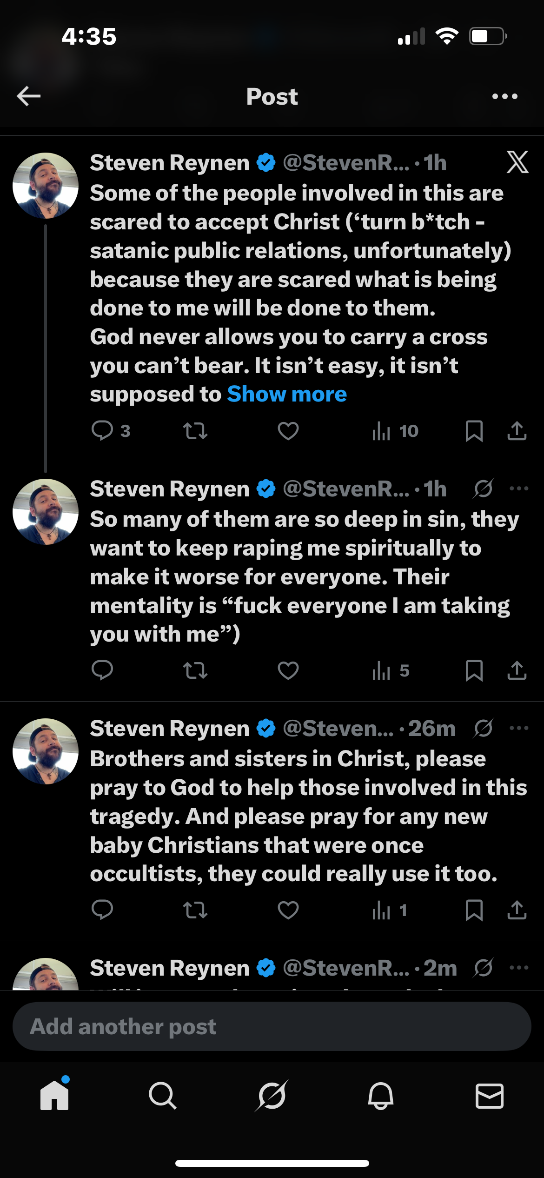Image resolution: width=544 pixels, height=1178 pixels.
Task: Tap the 'Add another post' field
Action: pyautogui.click(x=272, y=1026)
